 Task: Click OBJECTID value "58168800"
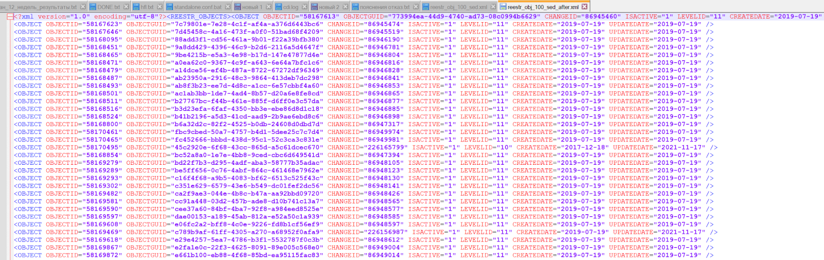[x=102, y=125]
